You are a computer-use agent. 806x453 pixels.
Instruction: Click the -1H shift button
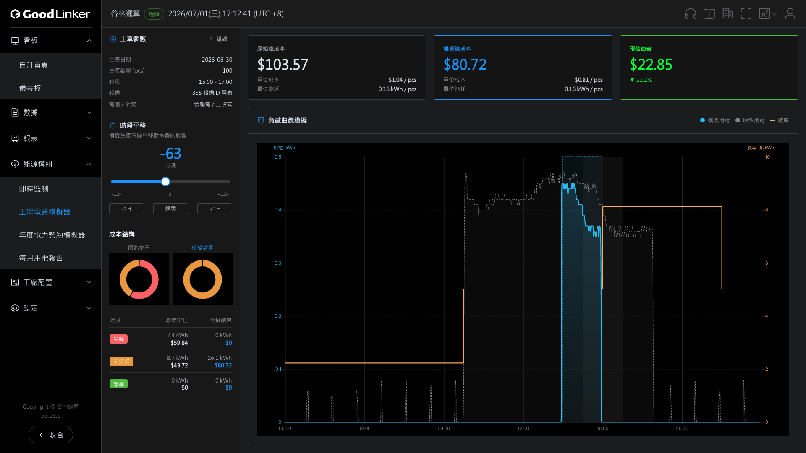tap(126, 209)
